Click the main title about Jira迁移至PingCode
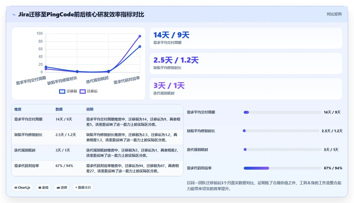 tap(81, 14)
